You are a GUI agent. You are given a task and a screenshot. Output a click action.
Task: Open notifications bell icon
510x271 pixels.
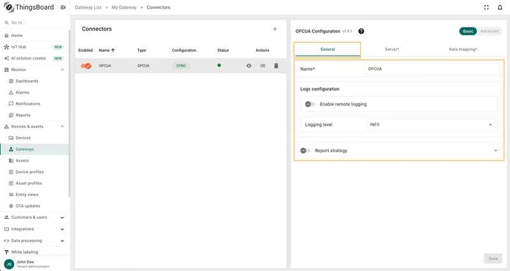(x=500, y=8)
